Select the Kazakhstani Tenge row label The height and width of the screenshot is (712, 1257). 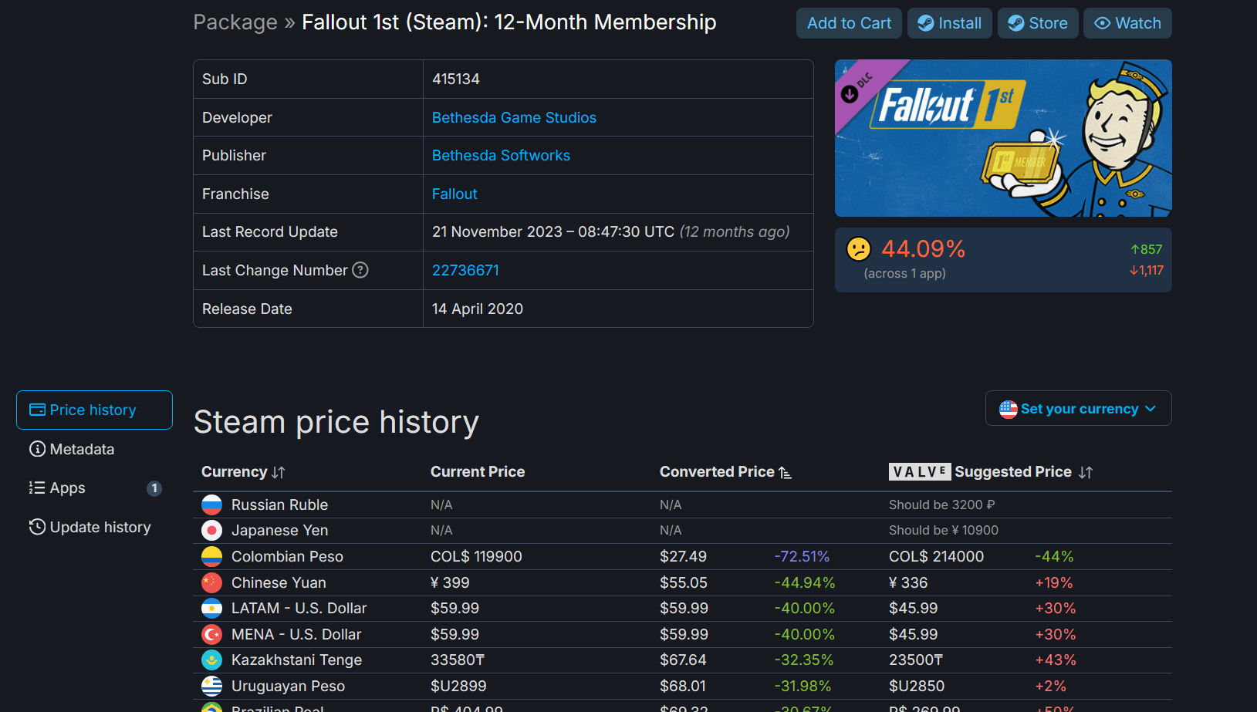tap(296, 660)
